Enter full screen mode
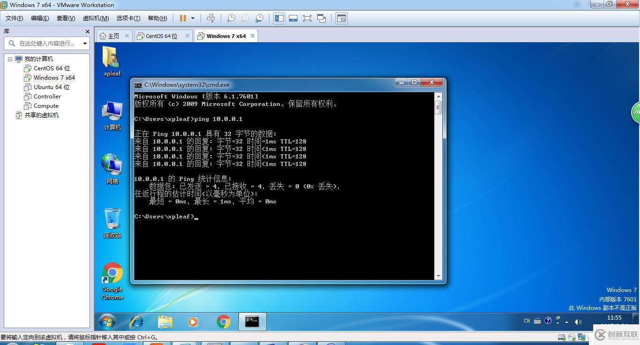This screenshot has width=640, height=345. tap(307, 18)
